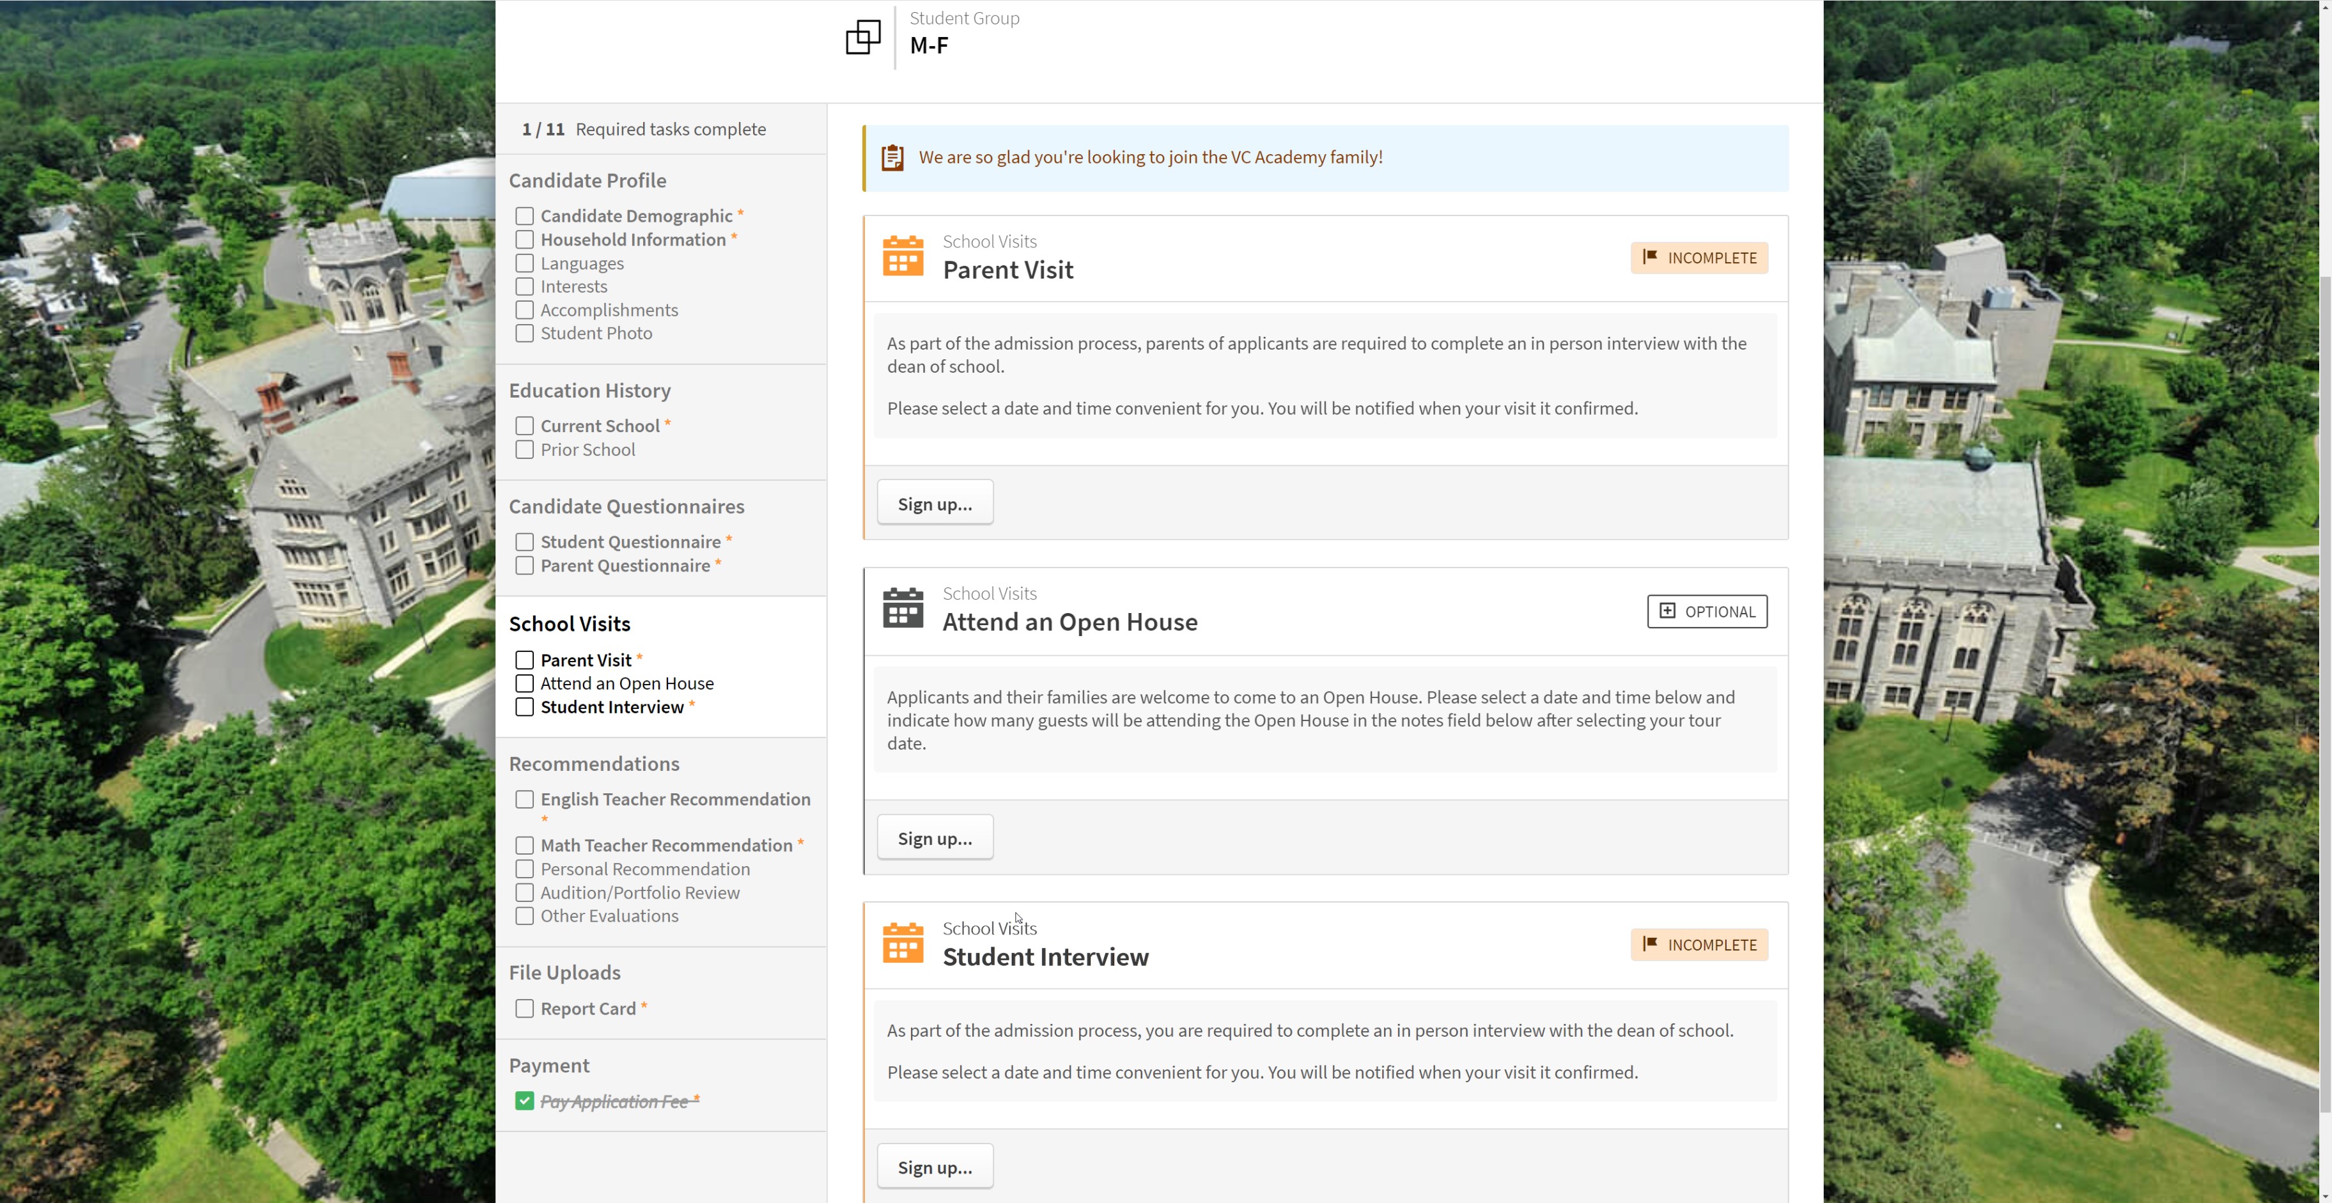This screenshot has height=1203, width=2332.
Task: Sign up for the Student Interview
Action: coord(934,1166)
